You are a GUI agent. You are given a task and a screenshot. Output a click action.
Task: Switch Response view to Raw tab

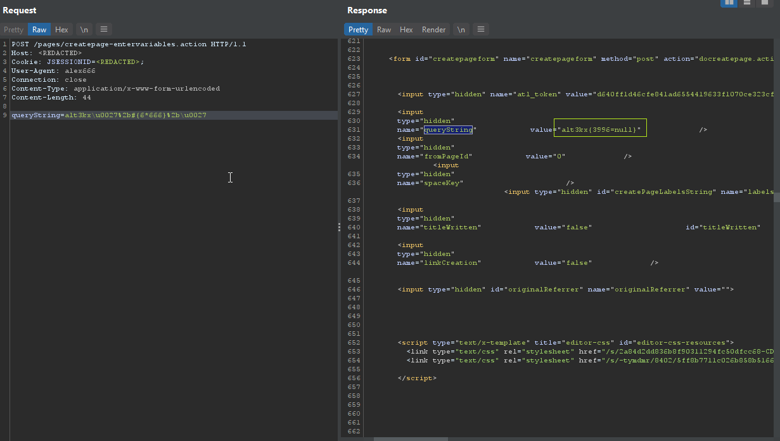coord(384,30)
